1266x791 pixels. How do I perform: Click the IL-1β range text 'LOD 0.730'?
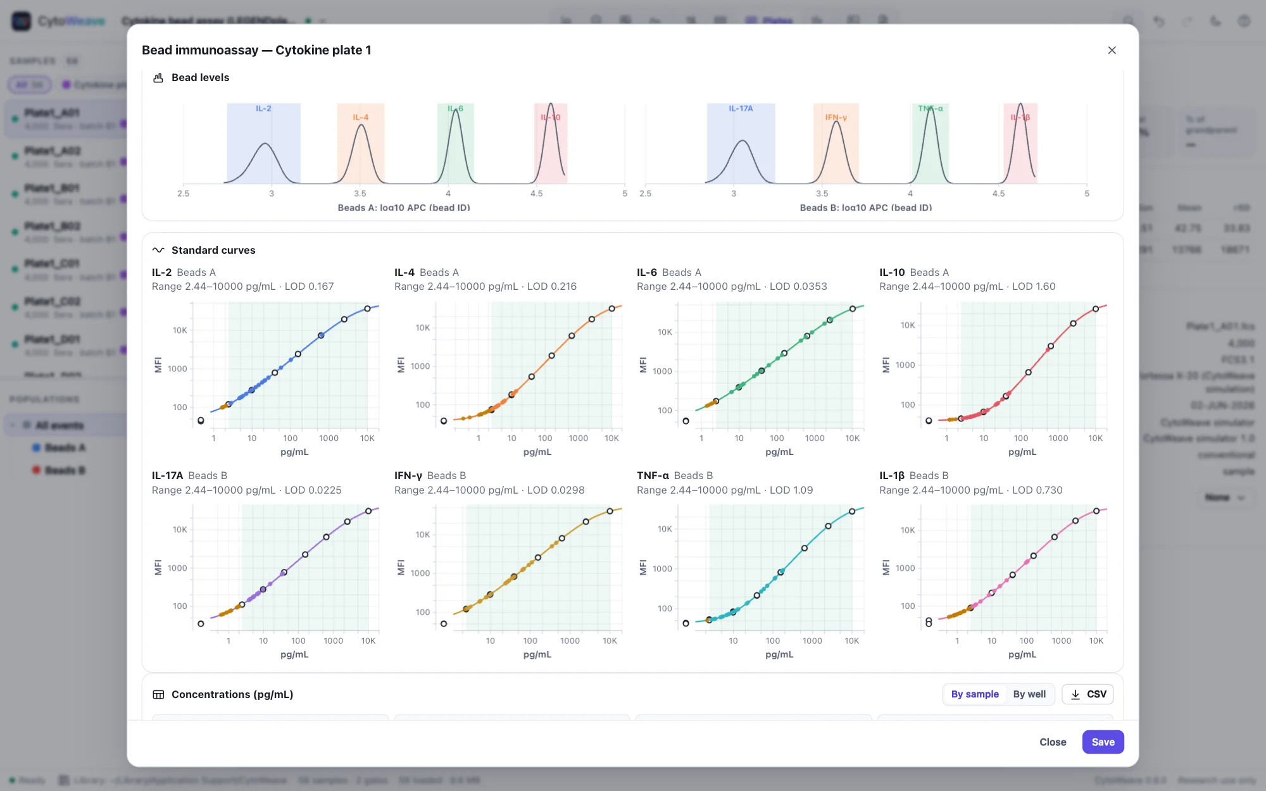tap(1037, 490)
